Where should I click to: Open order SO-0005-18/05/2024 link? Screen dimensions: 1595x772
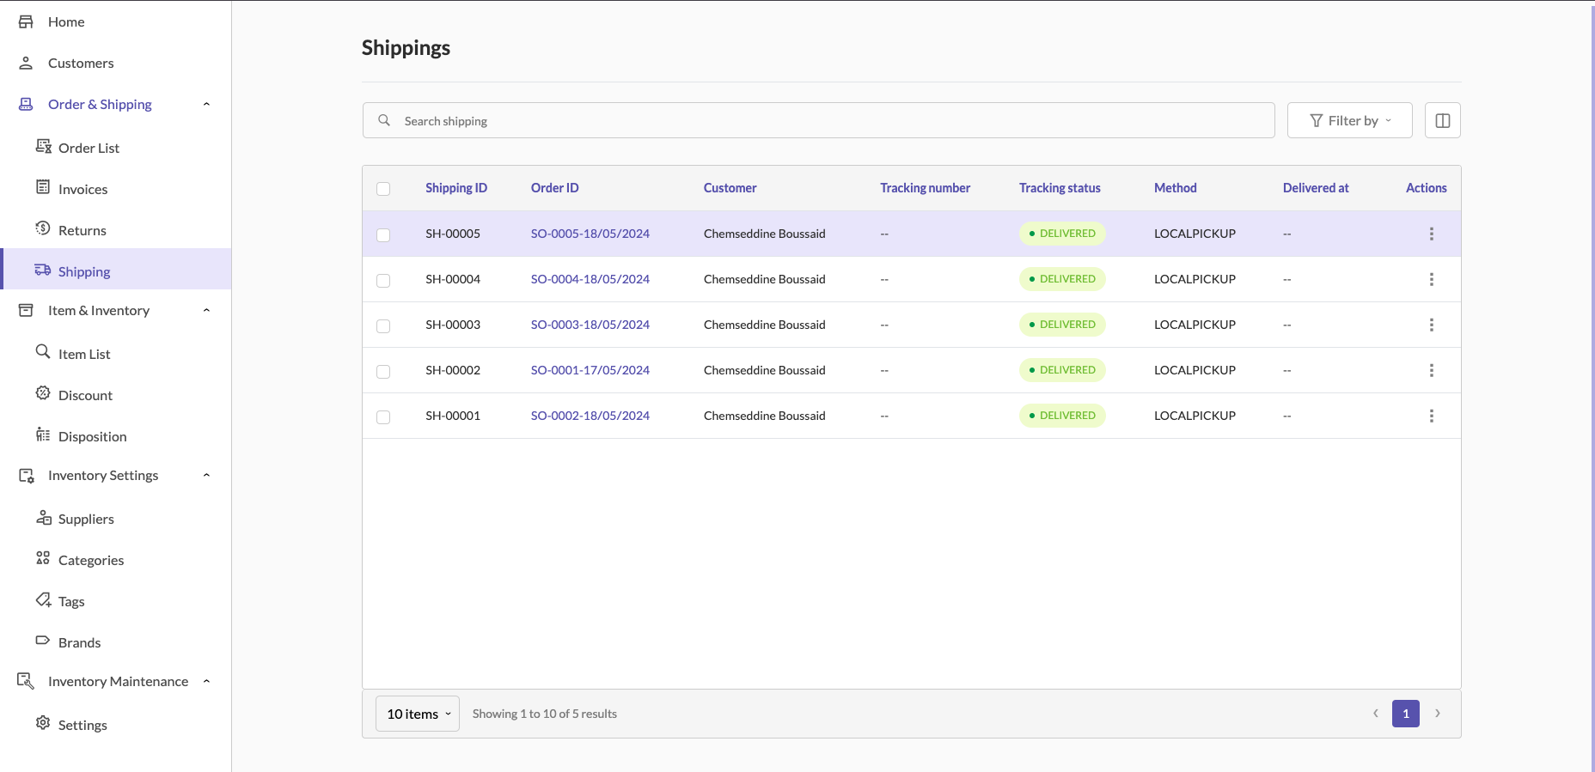coord(590,234)
